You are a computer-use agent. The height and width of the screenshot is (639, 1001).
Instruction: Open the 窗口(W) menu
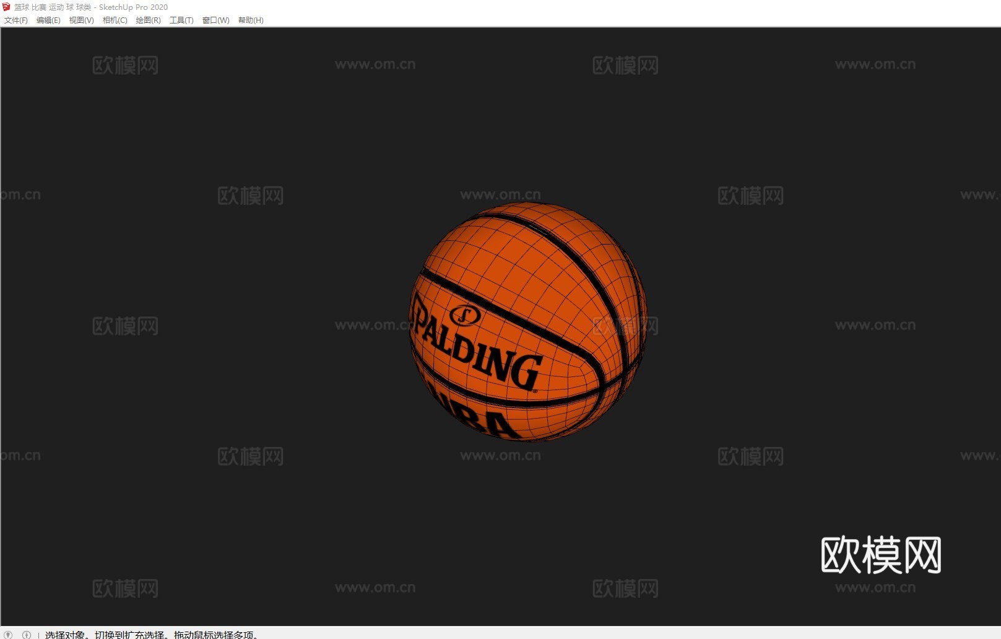tap(216, 20)
